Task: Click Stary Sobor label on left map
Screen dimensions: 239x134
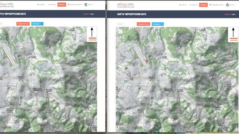Action: pos(37,89)
